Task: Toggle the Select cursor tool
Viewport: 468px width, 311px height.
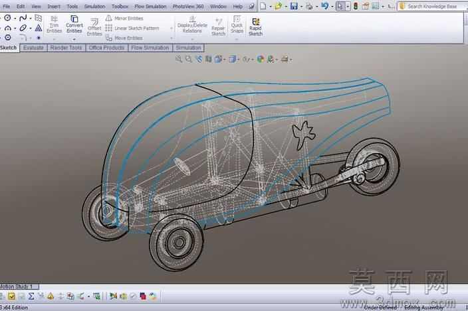Action: (x=340, y=6)
